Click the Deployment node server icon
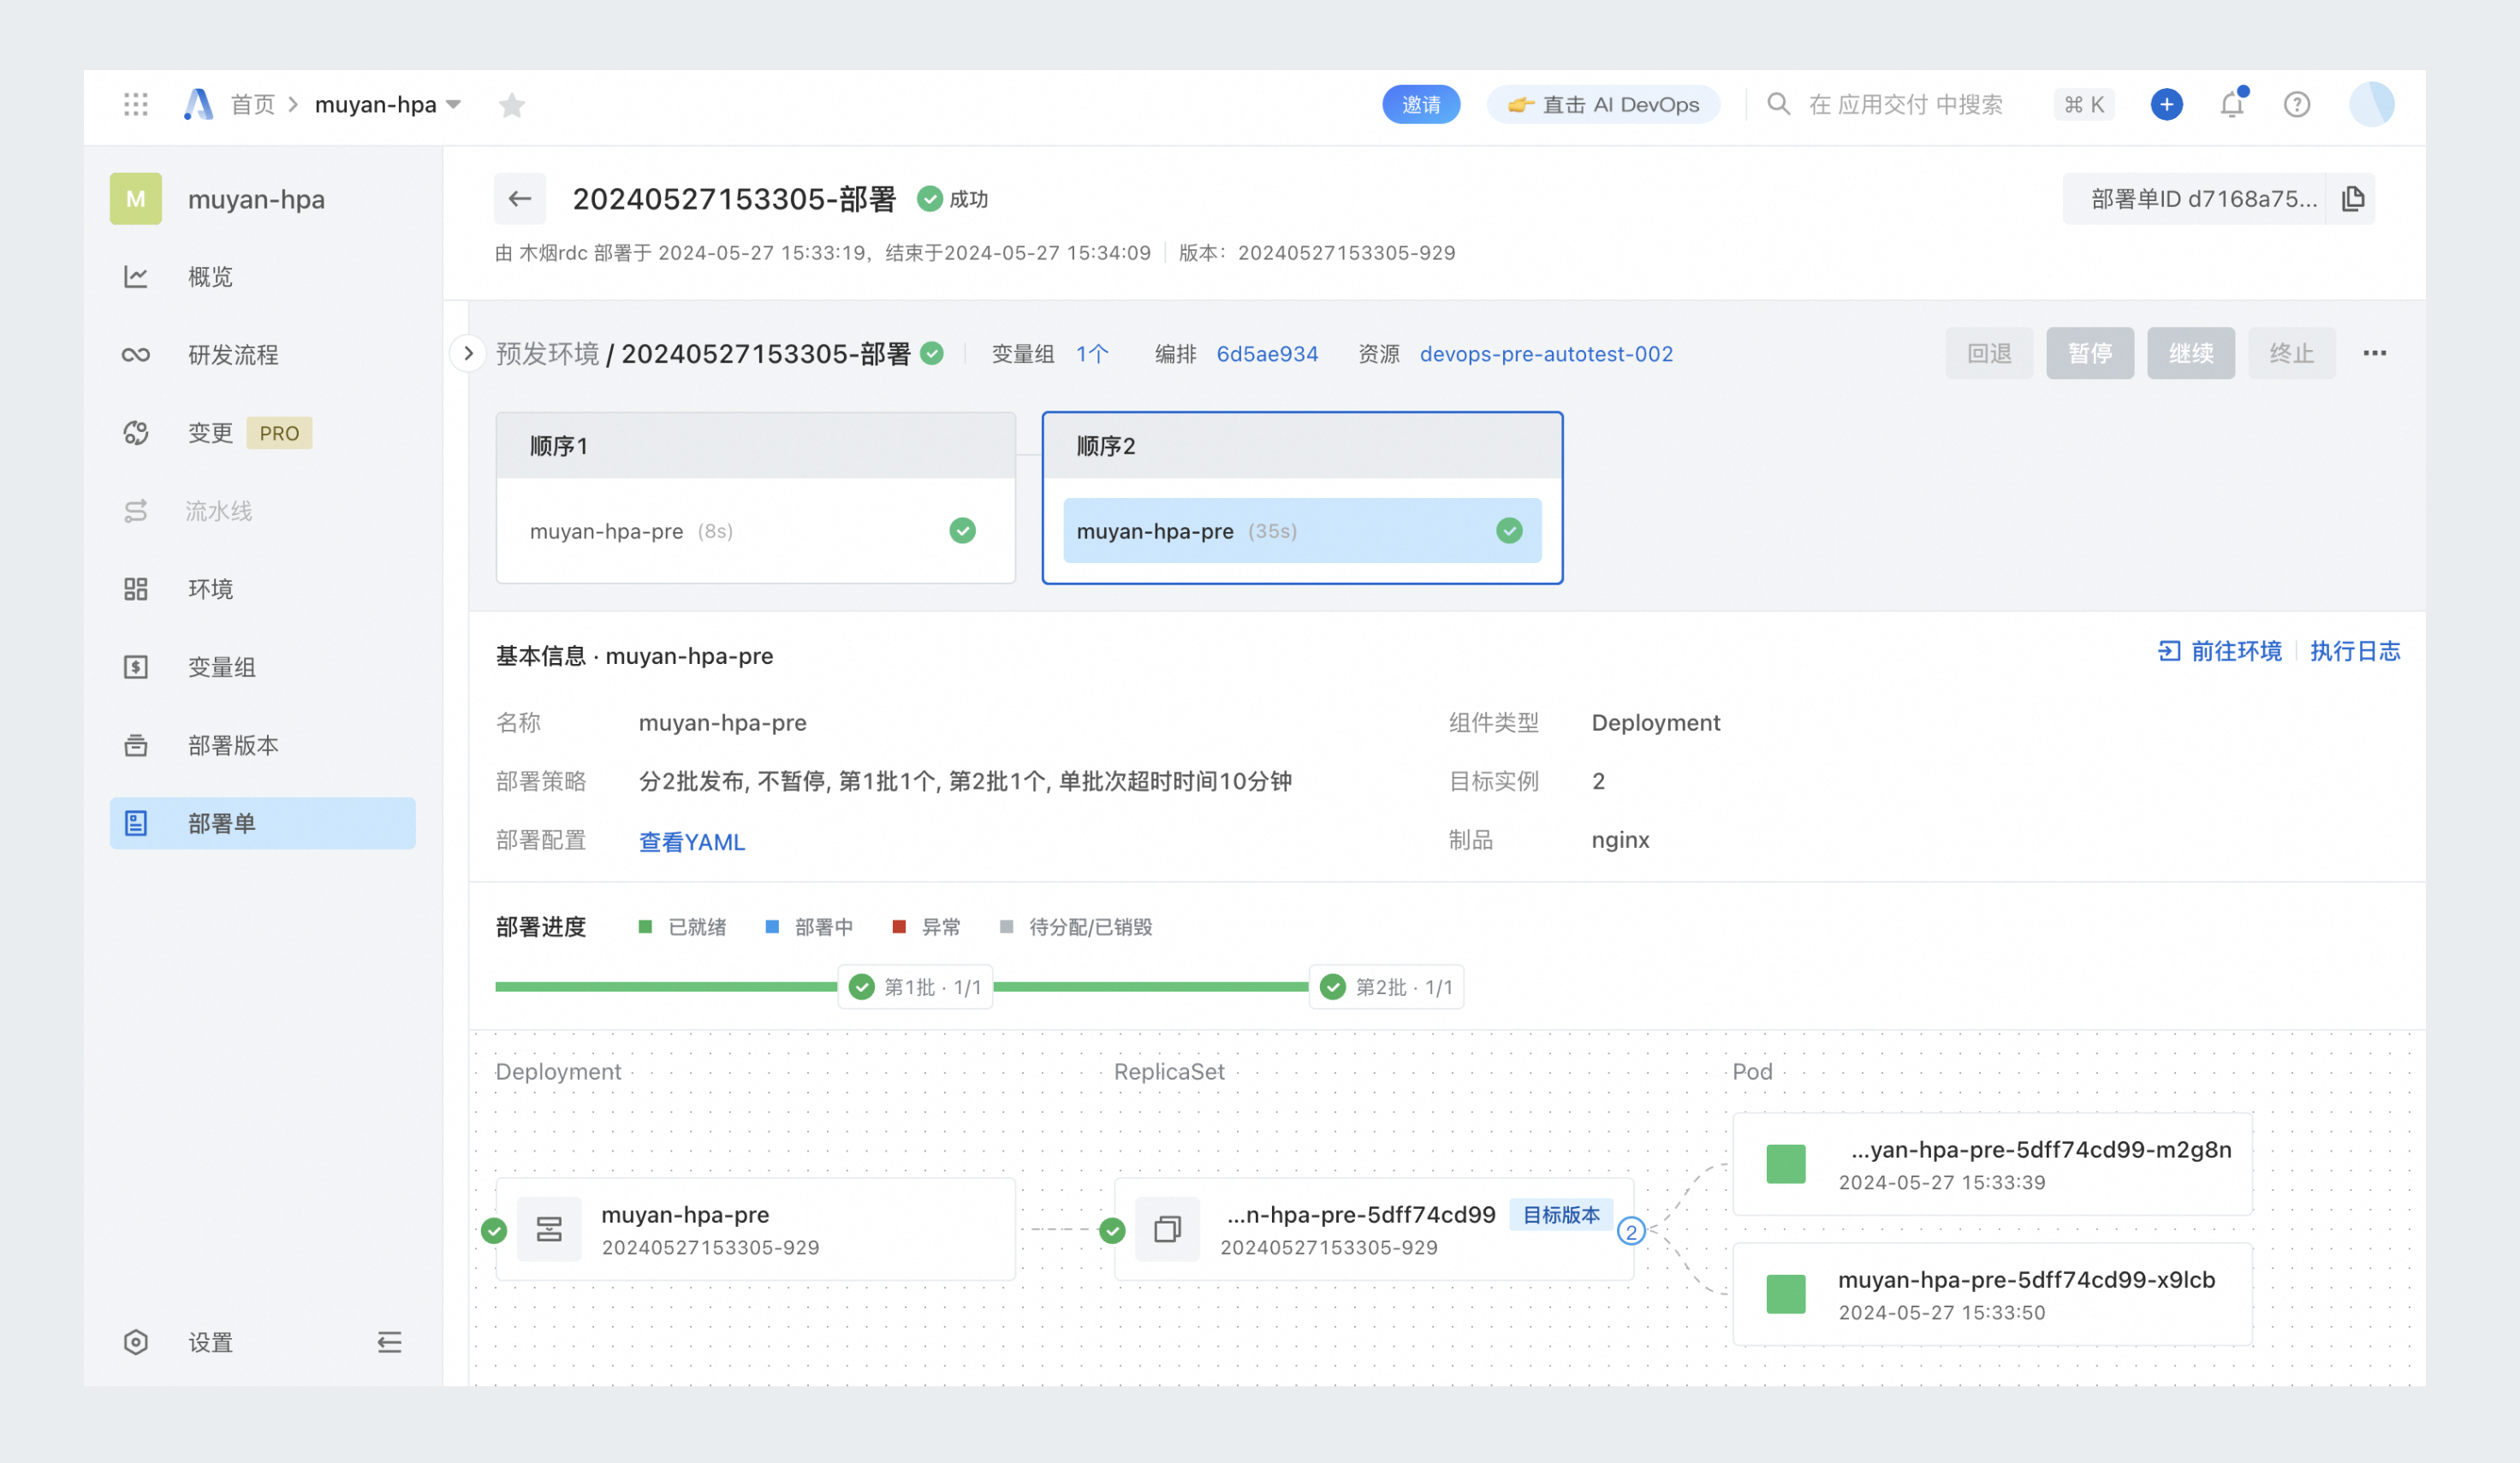2520x1463 pixels. click(x=549, y=1230)
